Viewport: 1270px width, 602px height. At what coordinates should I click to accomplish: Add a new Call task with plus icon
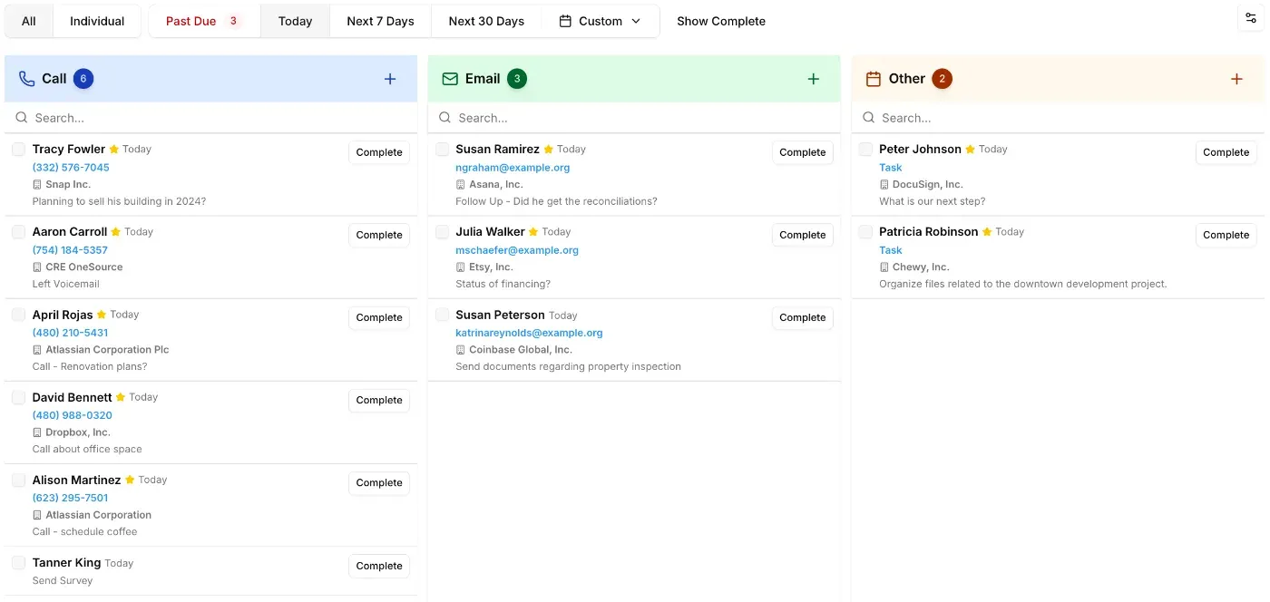[x=390, y=79]
